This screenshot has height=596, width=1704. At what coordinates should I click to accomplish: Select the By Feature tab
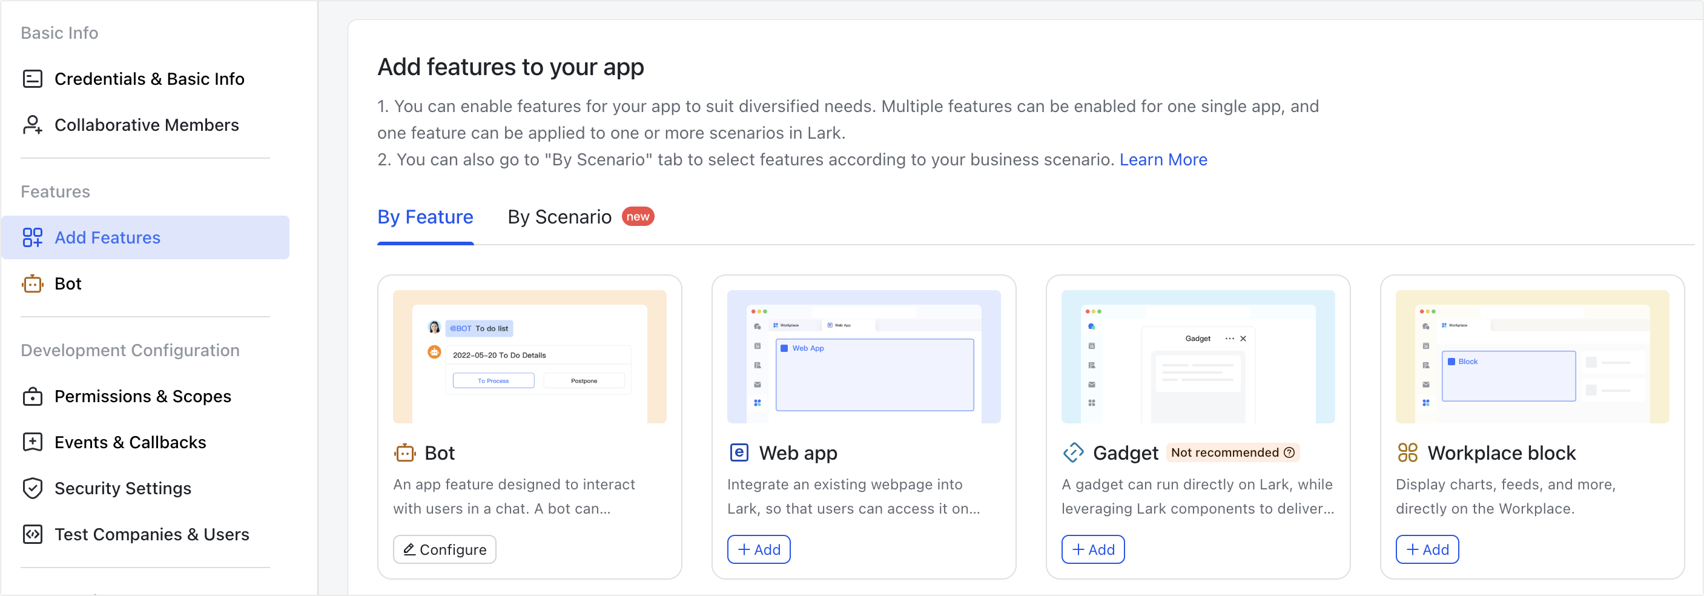pyautogui.click(x=424, y=217)
